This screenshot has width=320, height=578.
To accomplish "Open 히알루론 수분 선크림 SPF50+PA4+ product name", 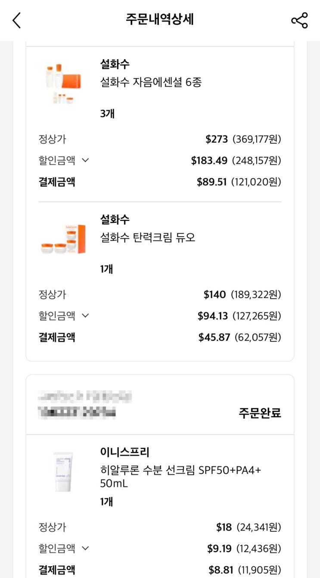I will pos(180,476).
